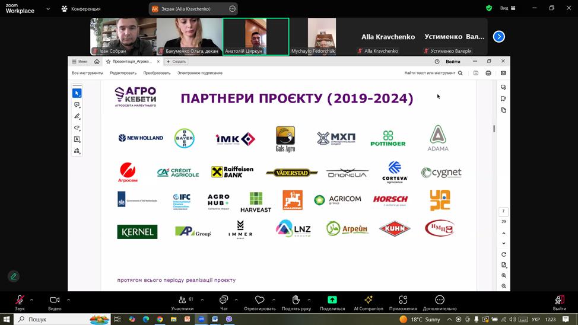
Task: Leave meeting with Выйти button
Action: (560, 303)
